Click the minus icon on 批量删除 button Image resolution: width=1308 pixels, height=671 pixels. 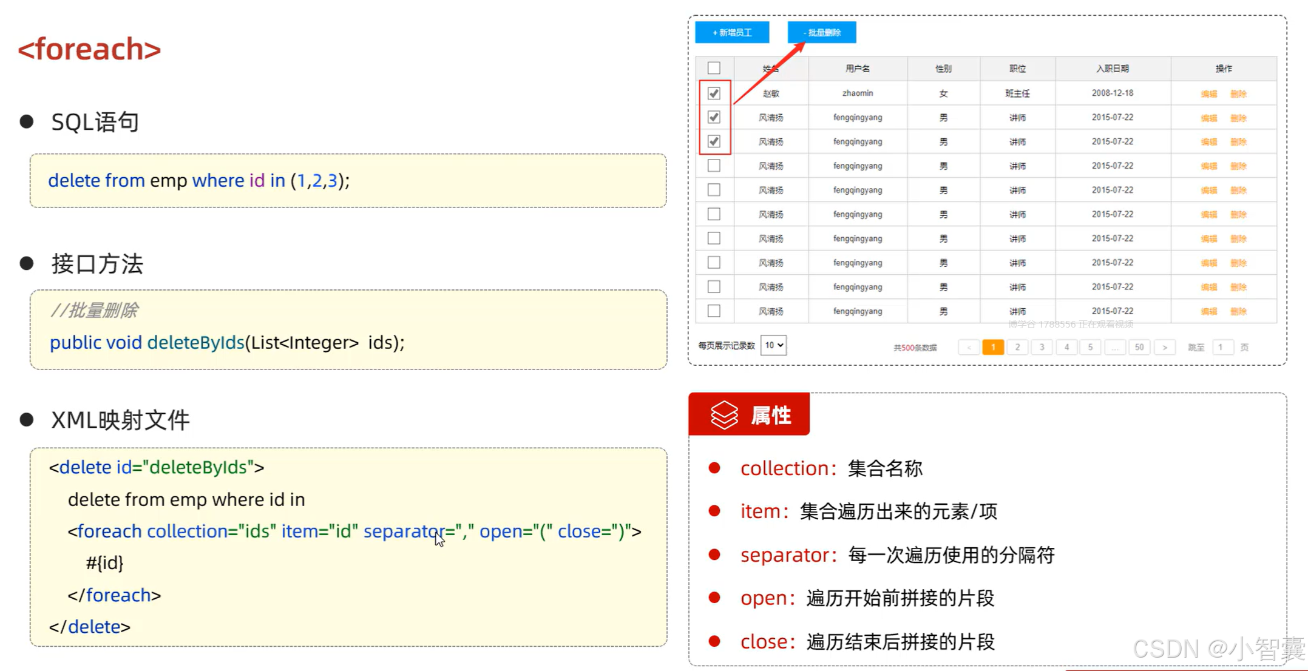806,32
